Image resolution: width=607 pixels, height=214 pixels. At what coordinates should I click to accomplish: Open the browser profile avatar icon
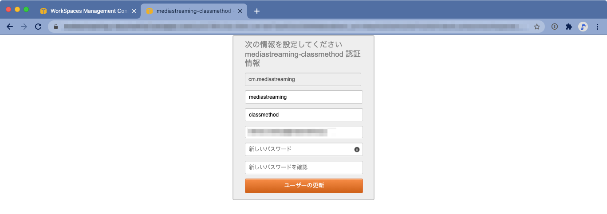click(x=583, y=27)
